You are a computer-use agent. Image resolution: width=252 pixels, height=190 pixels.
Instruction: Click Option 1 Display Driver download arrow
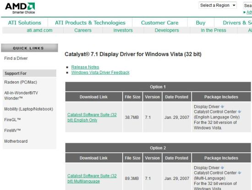222,106
